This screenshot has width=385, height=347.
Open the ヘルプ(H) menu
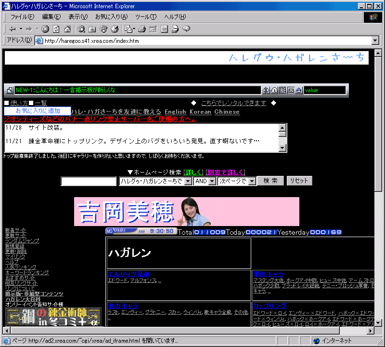[x=175, y=17]
